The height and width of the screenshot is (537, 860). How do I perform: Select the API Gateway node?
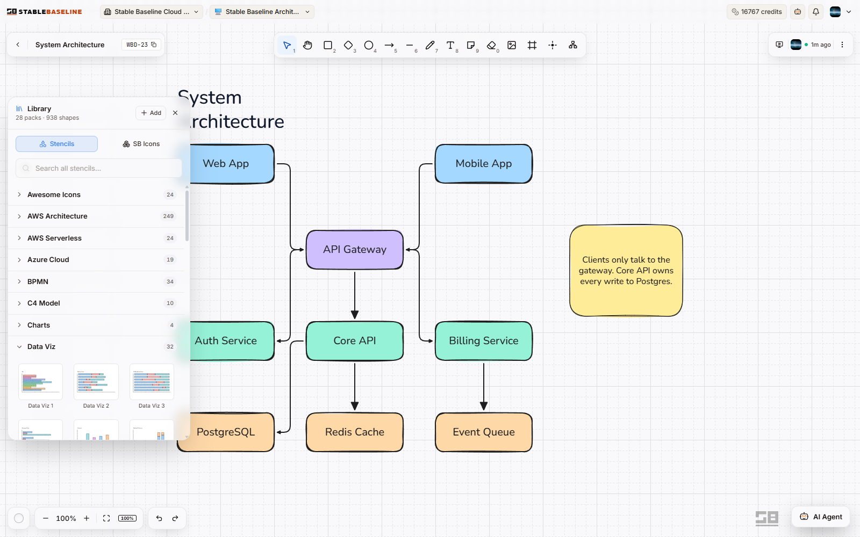point(355,250)
